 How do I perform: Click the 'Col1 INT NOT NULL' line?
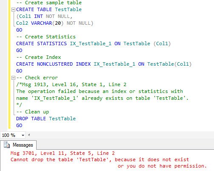point(44,16)
